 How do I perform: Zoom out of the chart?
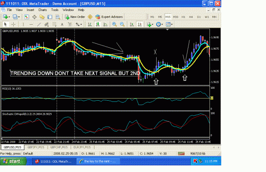[122, 24]
